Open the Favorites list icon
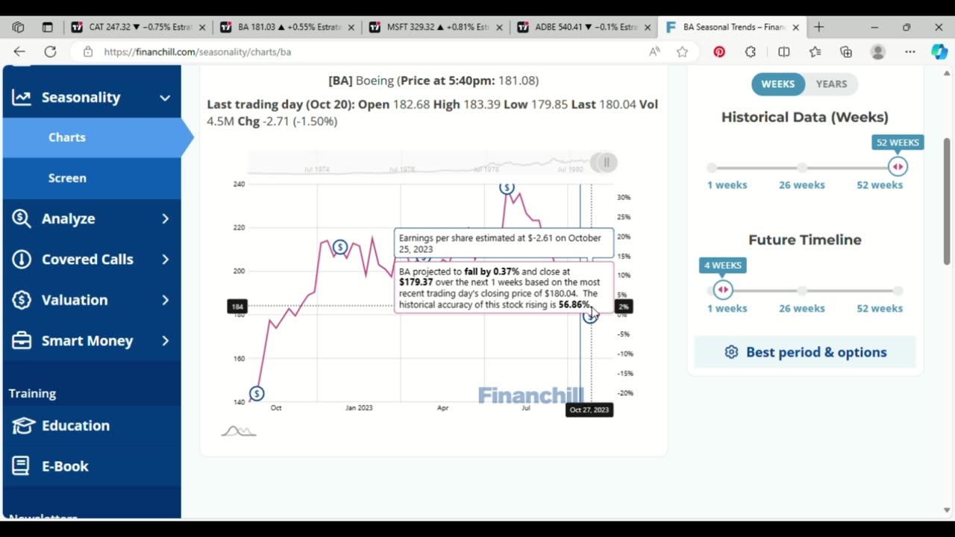The image size is (955, 537). coord(815,51)
